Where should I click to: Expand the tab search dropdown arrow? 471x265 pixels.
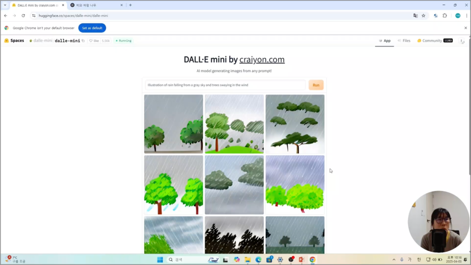coord(5,5)
